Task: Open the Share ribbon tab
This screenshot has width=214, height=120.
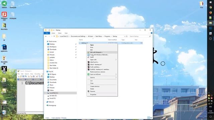Action: pos(60,33)
